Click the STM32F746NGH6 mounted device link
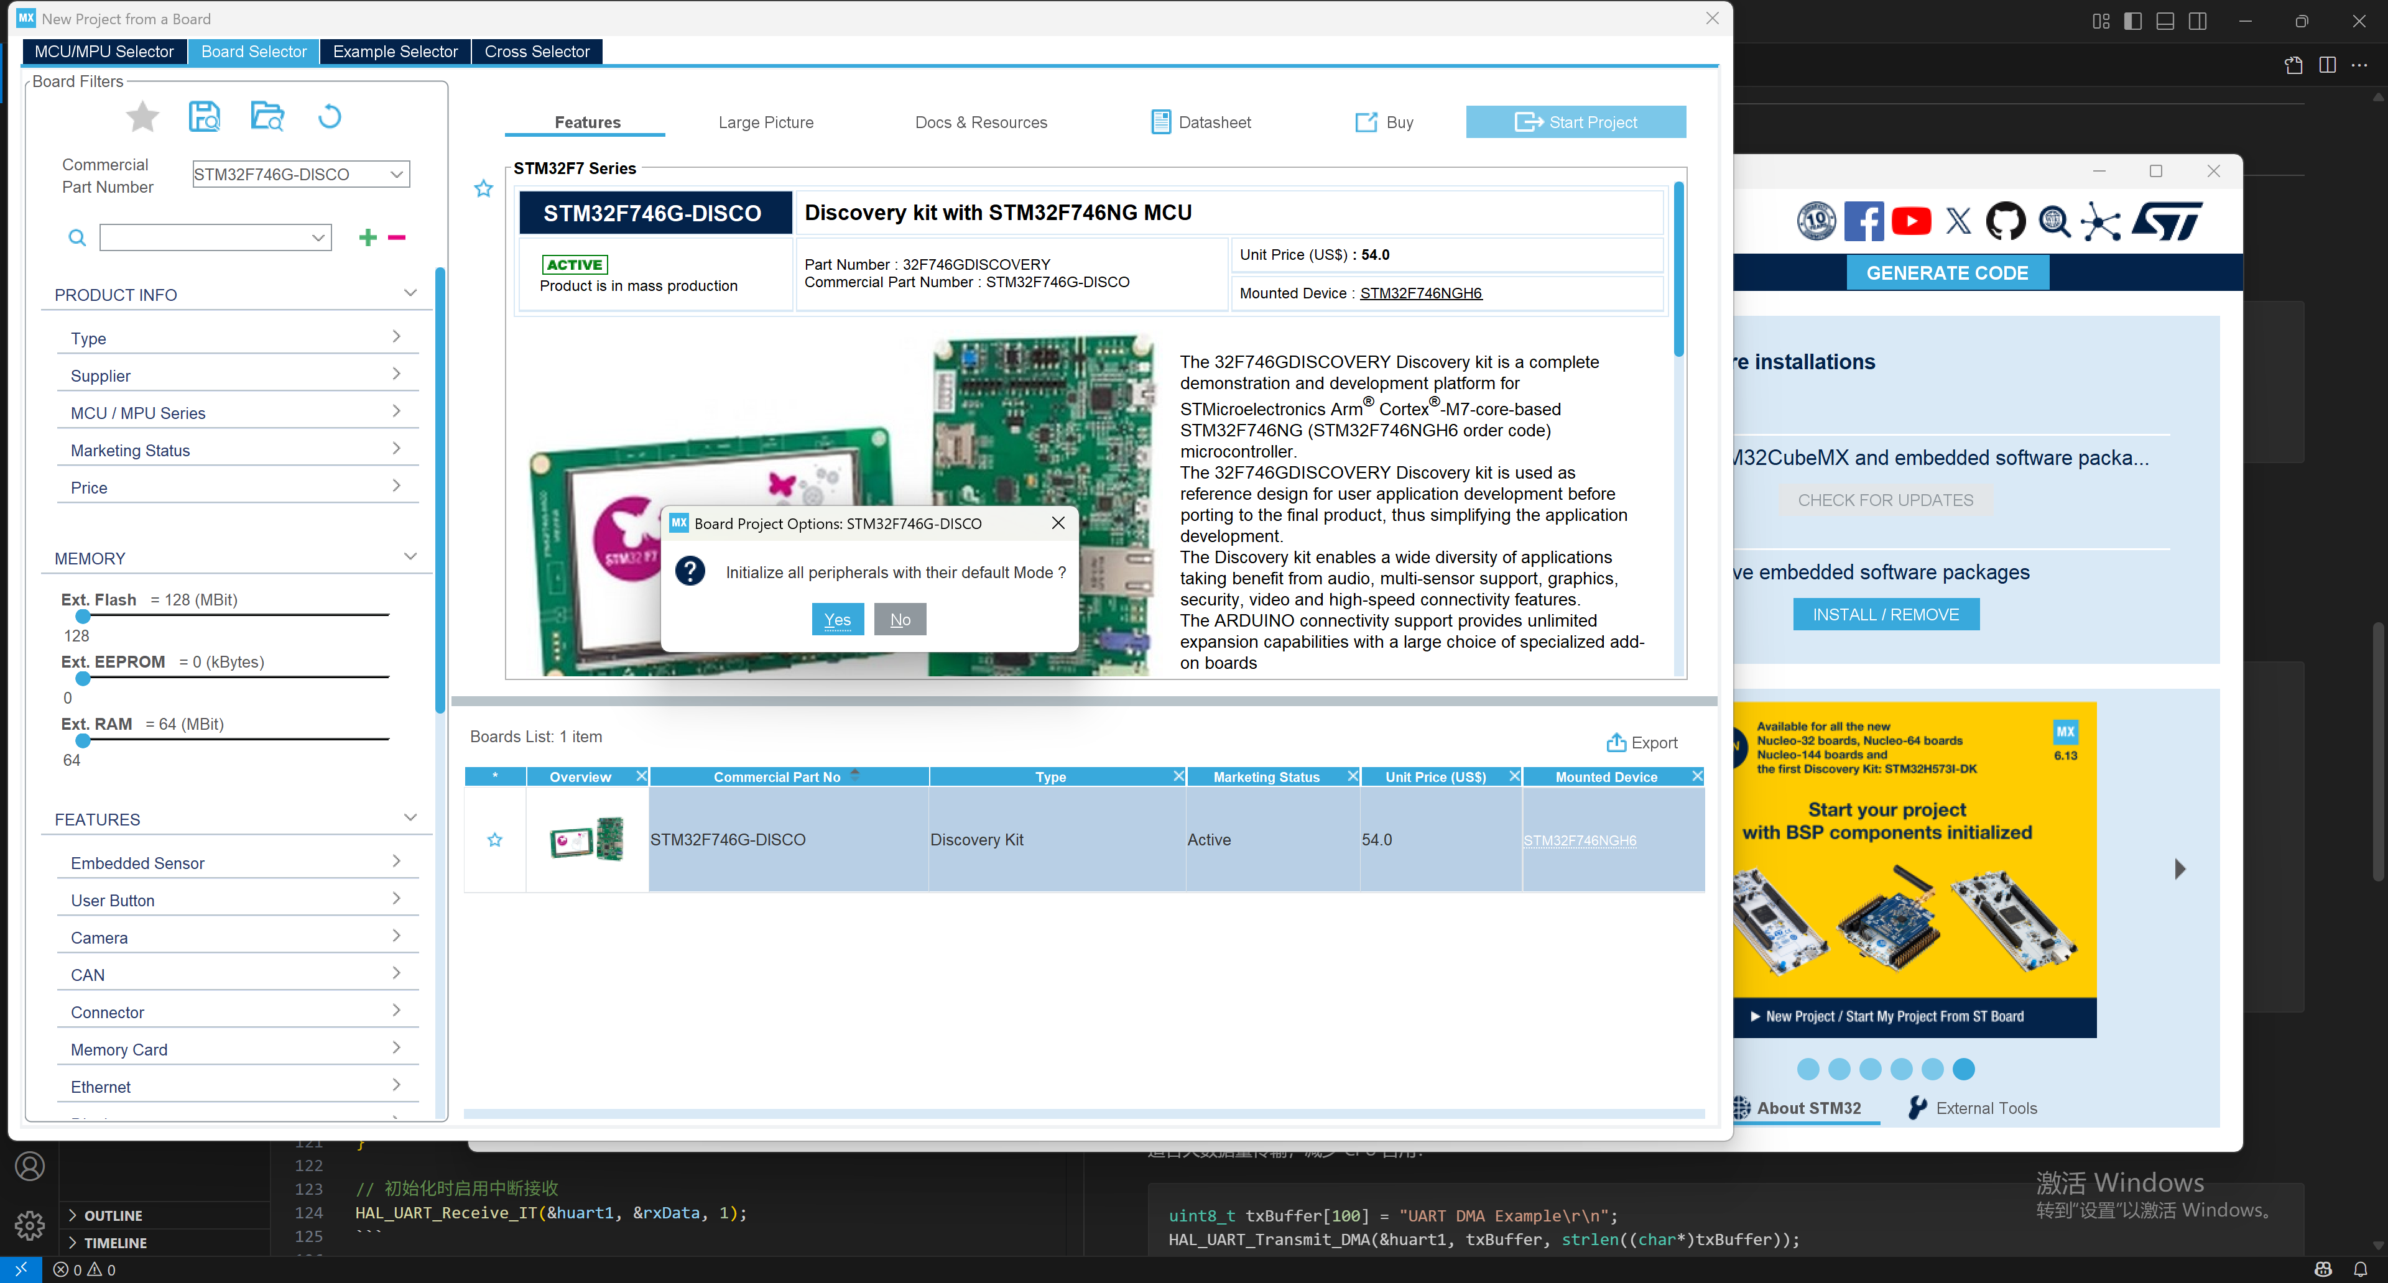 (x=1420, y=293)
